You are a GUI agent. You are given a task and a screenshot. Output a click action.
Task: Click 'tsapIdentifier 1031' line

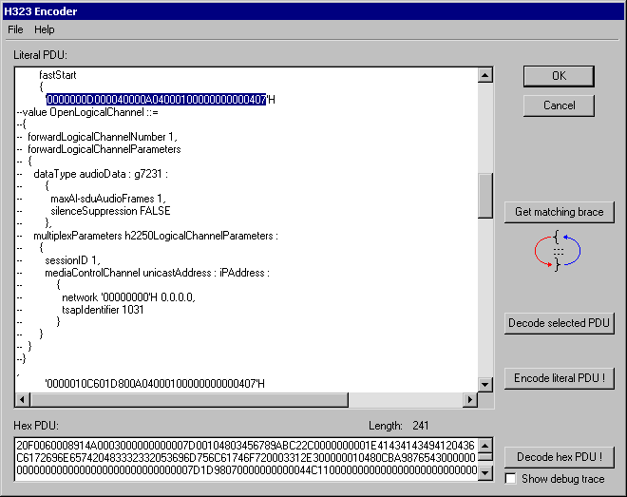click(103, 310)
